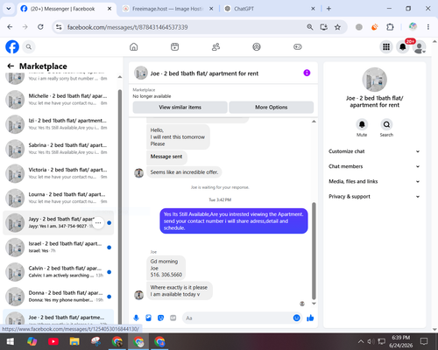The width and height of the screenshot is (438, 350).
Task: Open Lourna's conversation in the list
Action: click(x=59, y=198)
